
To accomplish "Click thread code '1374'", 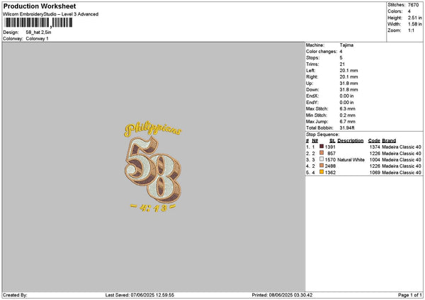I will coord(375,146).
